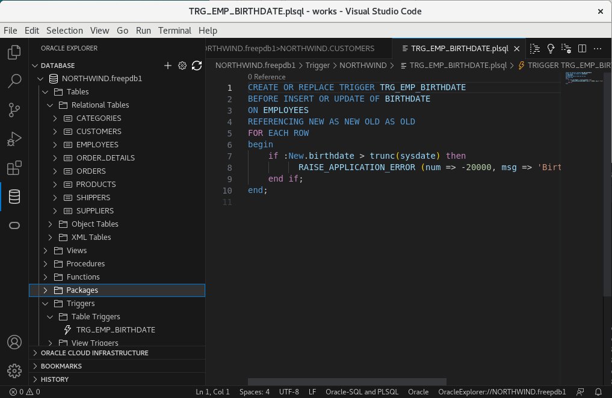Screen dimensions: 612x398
Task: Expand the XML Tables folder
Action: point(50,237)
